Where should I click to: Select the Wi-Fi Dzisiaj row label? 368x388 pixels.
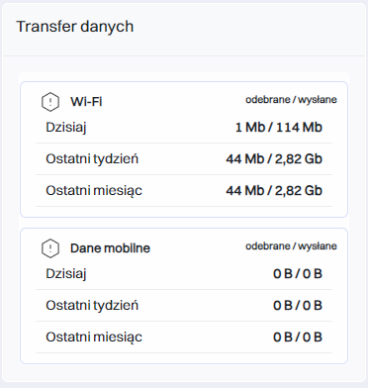(66, 128)
